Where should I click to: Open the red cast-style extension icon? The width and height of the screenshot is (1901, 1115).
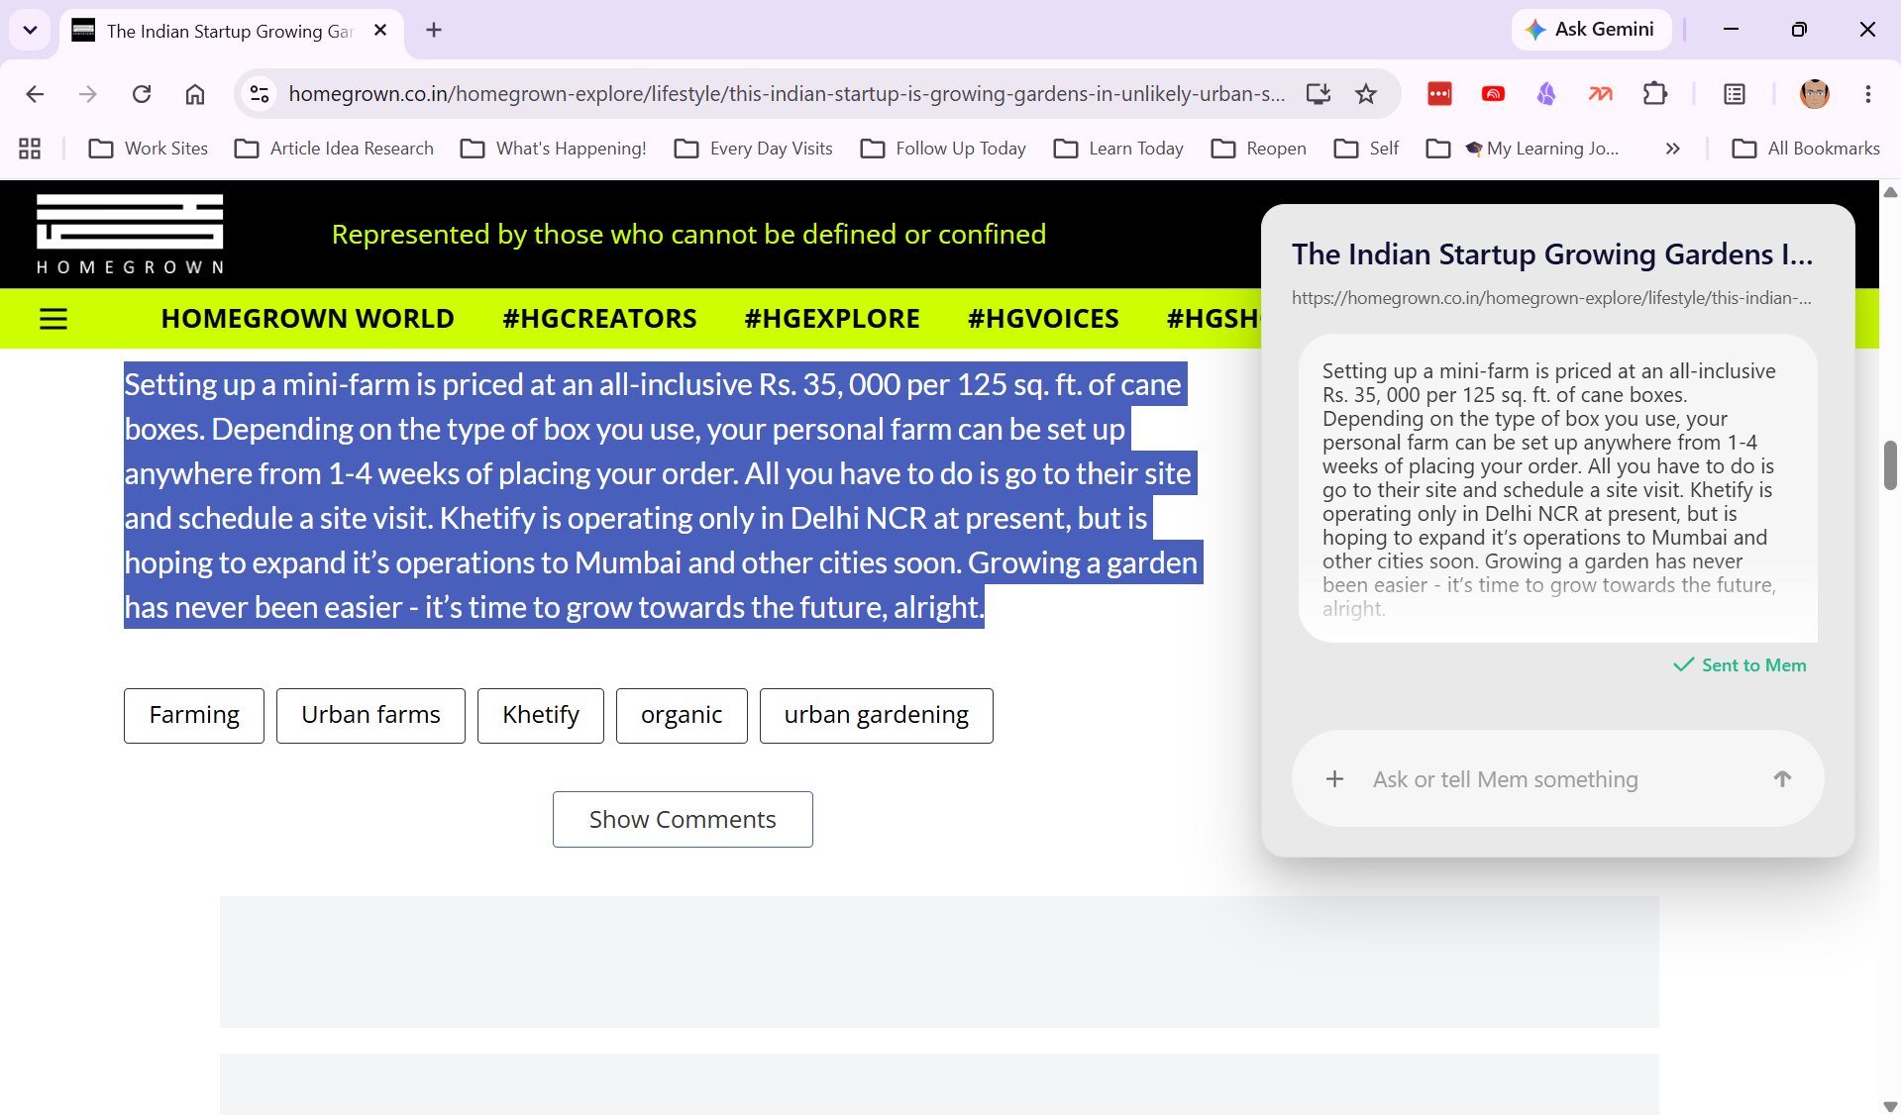[x=1493, y=94]
